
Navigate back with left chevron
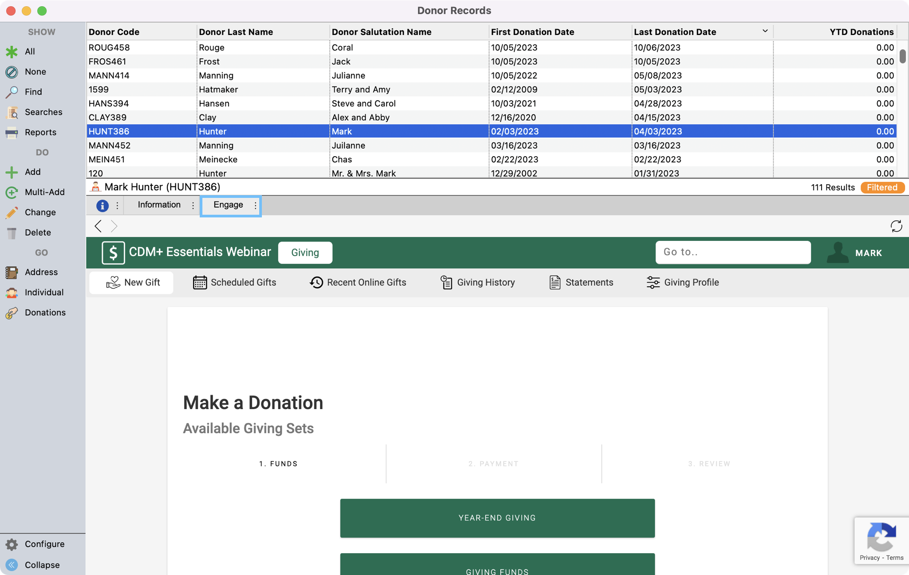click(98, 226)
